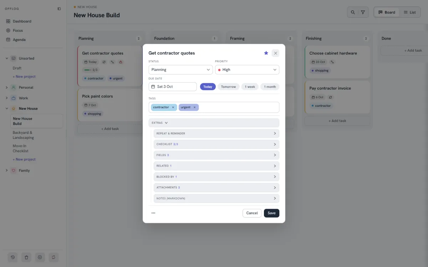Set due date to 1 week
Screen dimensions: 428x267
(250, 87)
